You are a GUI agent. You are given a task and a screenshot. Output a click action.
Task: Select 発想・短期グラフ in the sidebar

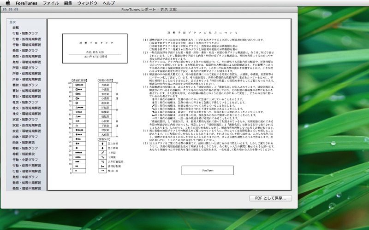(25, 51)
